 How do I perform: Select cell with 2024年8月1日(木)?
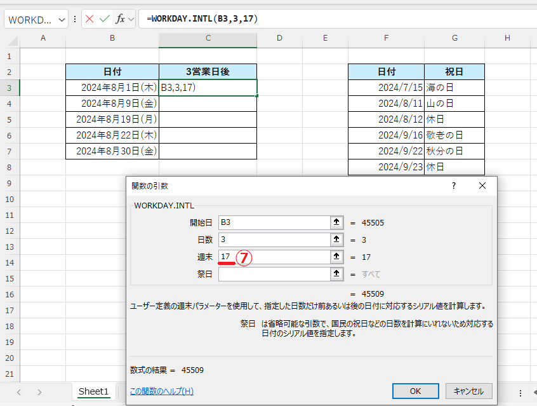(112, 88)
